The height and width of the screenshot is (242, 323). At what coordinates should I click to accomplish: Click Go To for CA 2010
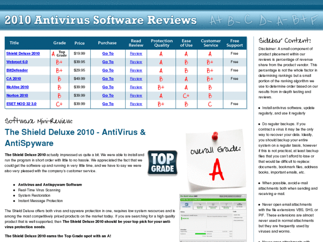pos(108,79)
